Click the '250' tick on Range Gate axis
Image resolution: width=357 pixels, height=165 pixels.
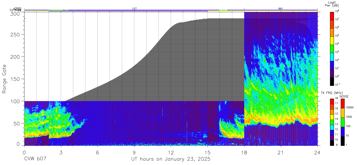[15, 34]
